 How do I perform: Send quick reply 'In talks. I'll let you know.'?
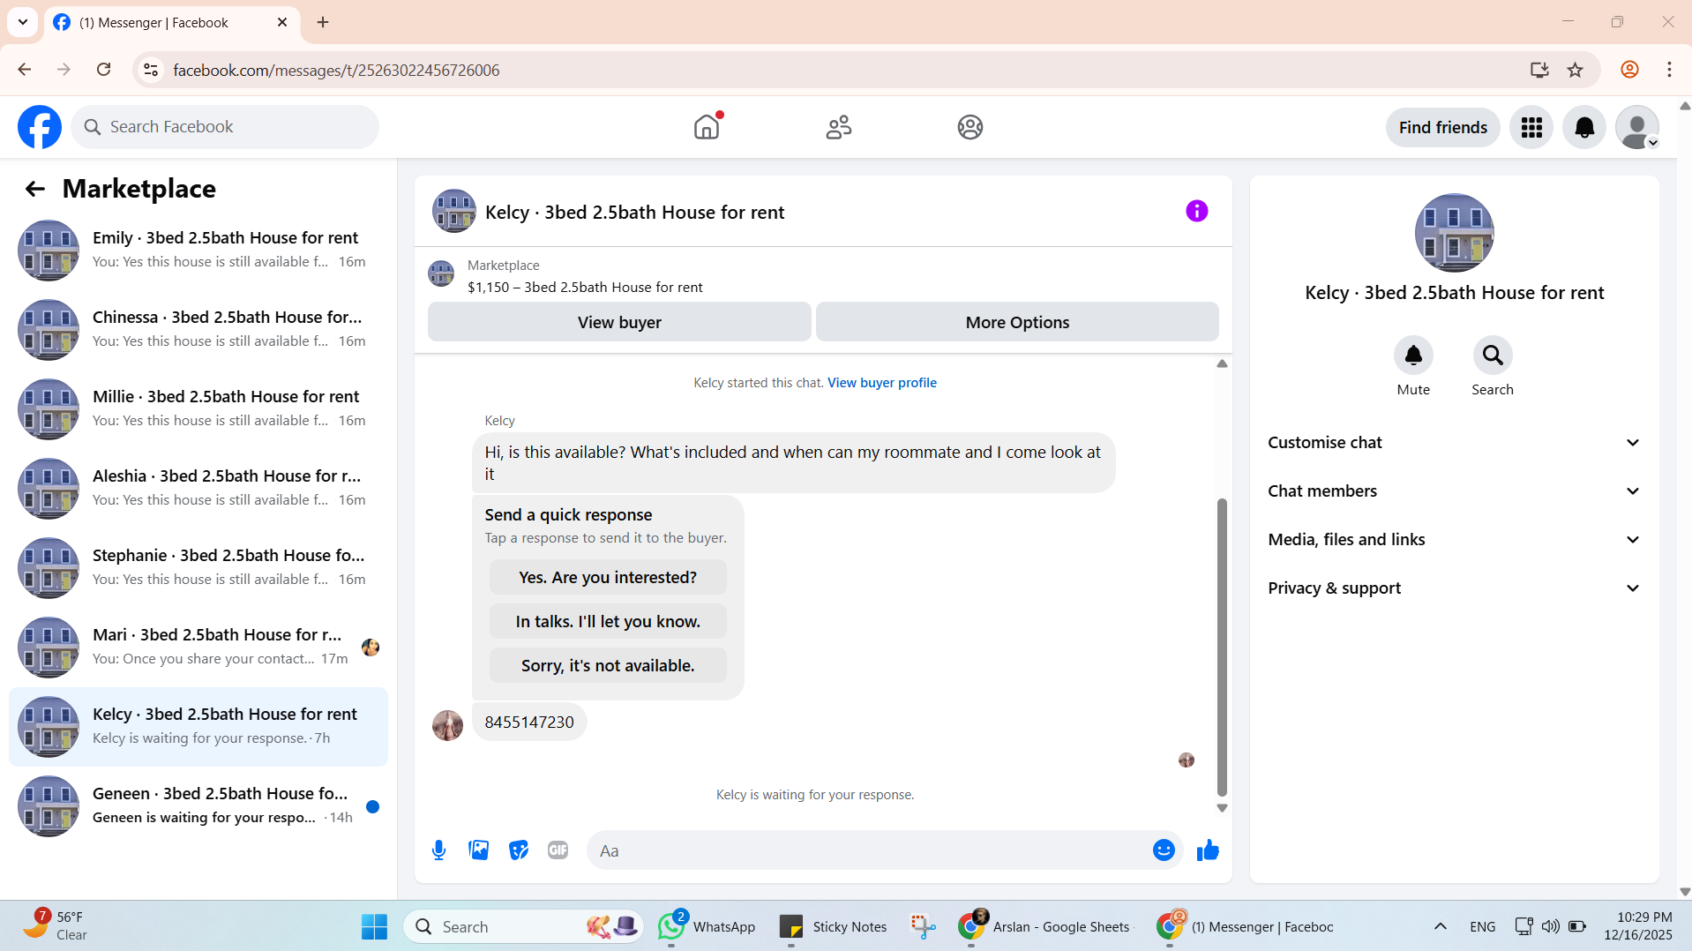point(608,621)
